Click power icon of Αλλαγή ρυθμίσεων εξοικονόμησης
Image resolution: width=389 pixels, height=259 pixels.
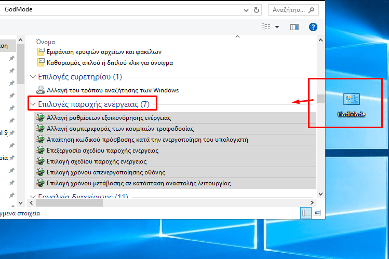(x=40, y=117)
